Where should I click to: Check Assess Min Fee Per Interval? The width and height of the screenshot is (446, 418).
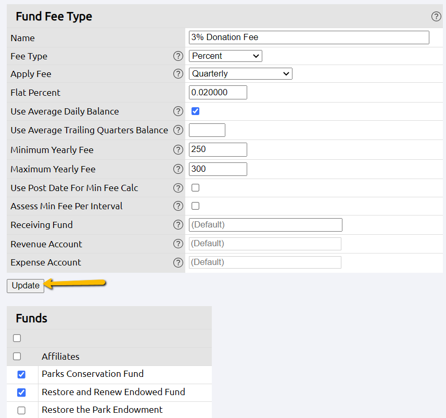tap(195, 206)
